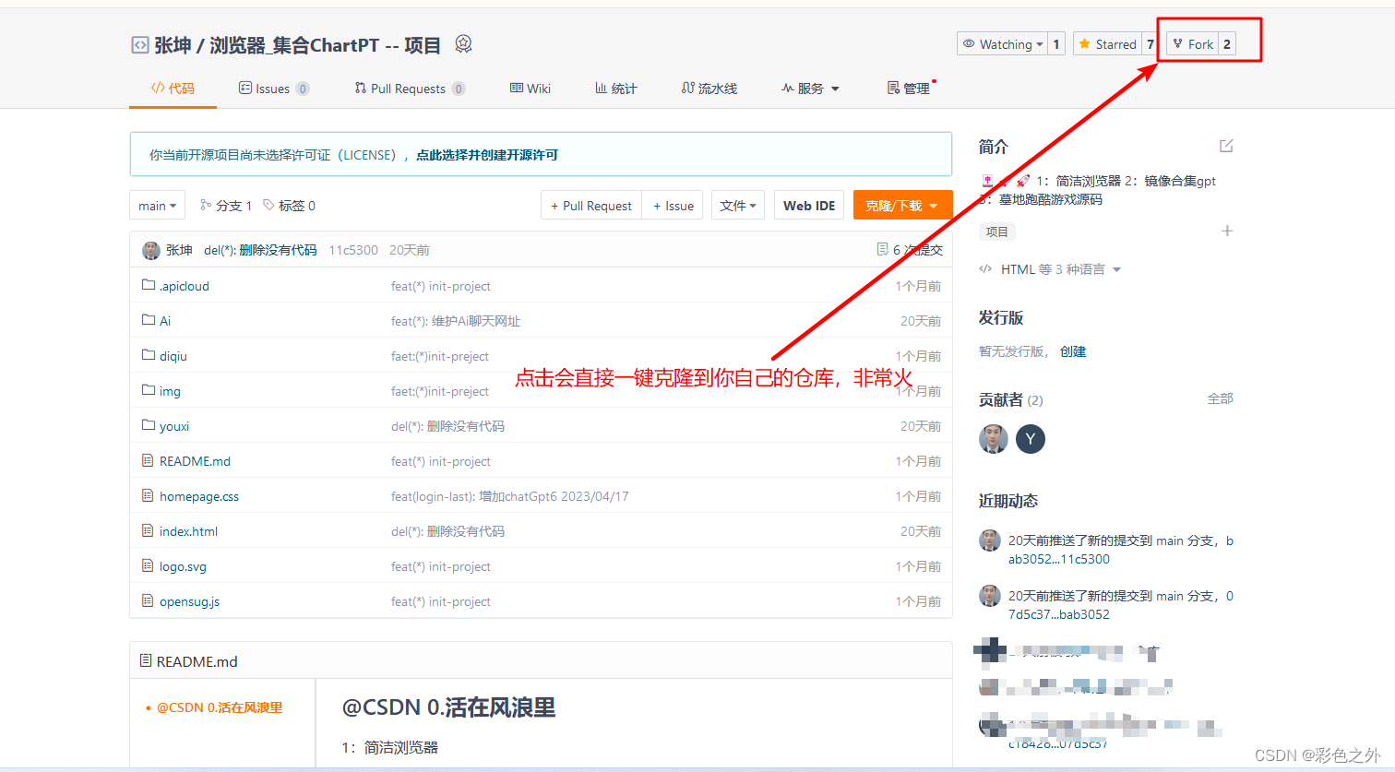Open the 流水线 tab

(x=709, y=89)
